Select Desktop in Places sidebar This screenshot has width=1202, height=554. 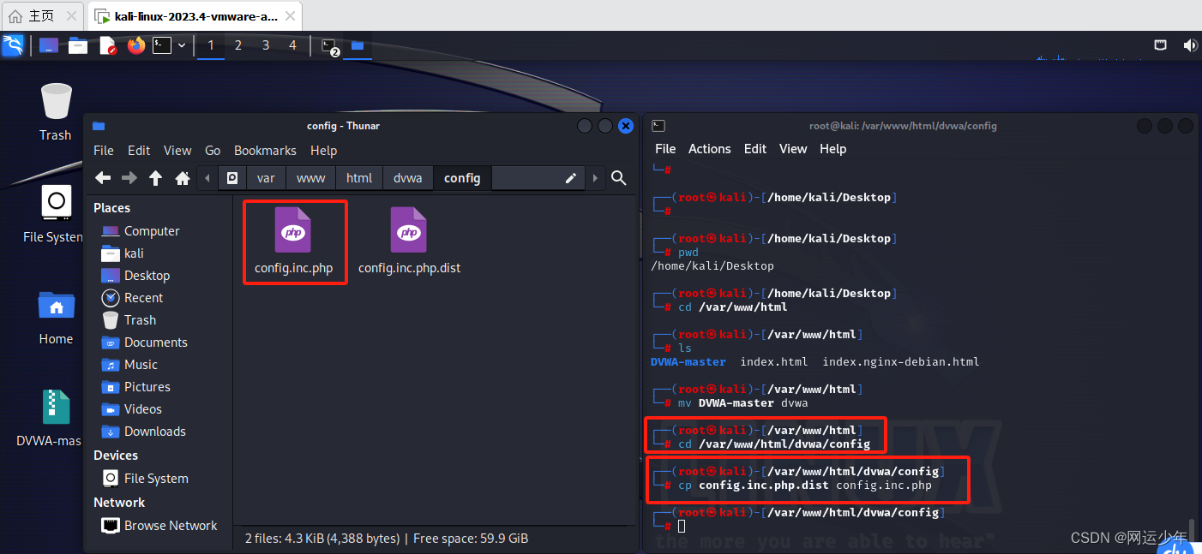pos(136,276)
